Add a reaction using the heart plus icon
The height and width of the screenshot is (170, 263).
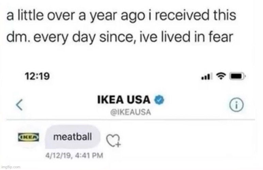click(113, 141)
